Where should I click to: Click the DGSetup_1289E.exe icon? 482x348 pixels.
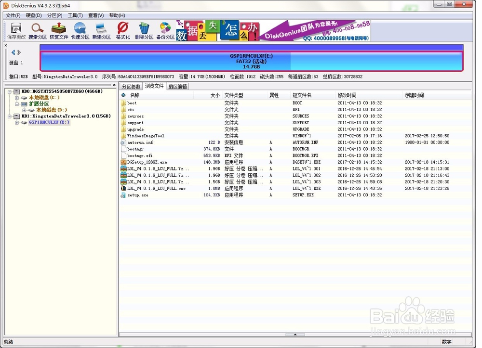click(123, 162)
